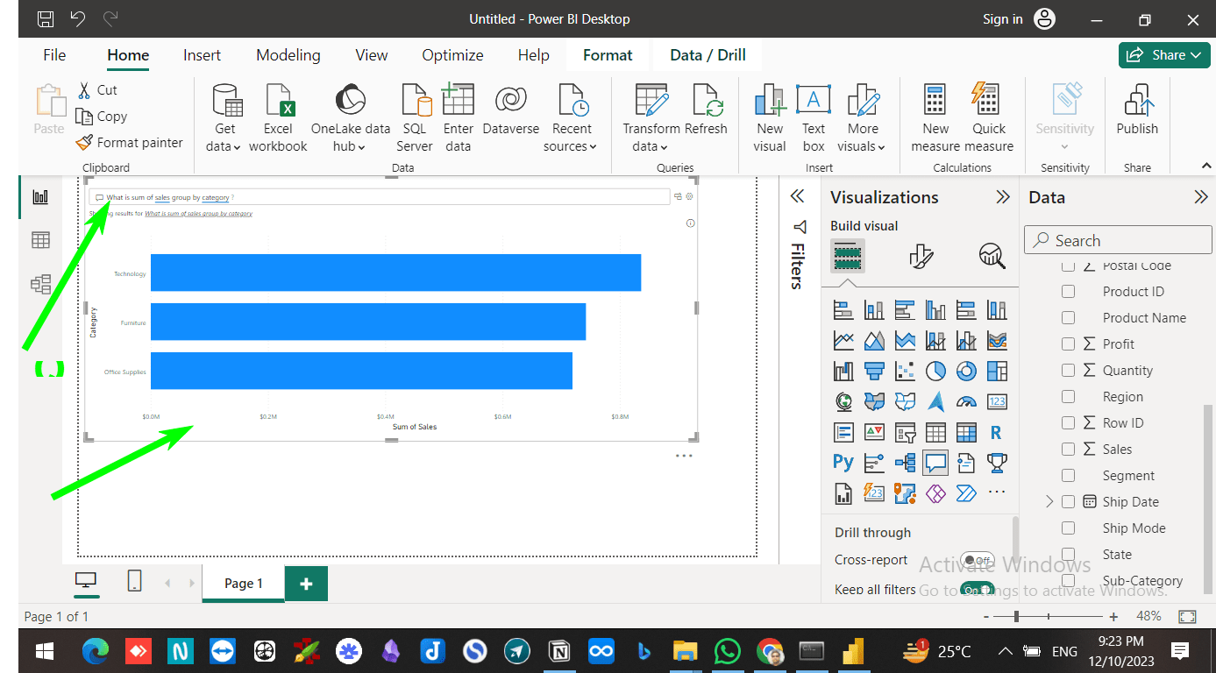The height and width of the screenshot is (673, 1216).
Task: Select the R script visual
Action: pyautogui.click(x=997, y=432)
